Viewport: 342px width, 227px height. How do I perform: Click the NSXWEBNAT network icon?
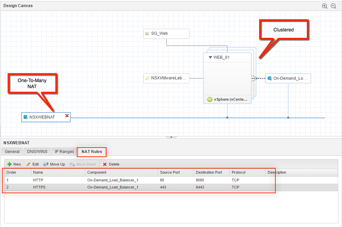coord(25,117)
